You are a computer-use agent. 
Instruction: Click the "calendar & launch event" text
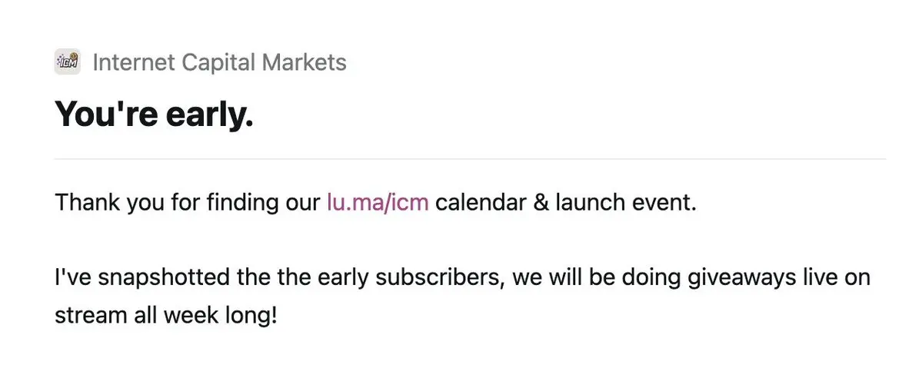(x=566, y=203)
